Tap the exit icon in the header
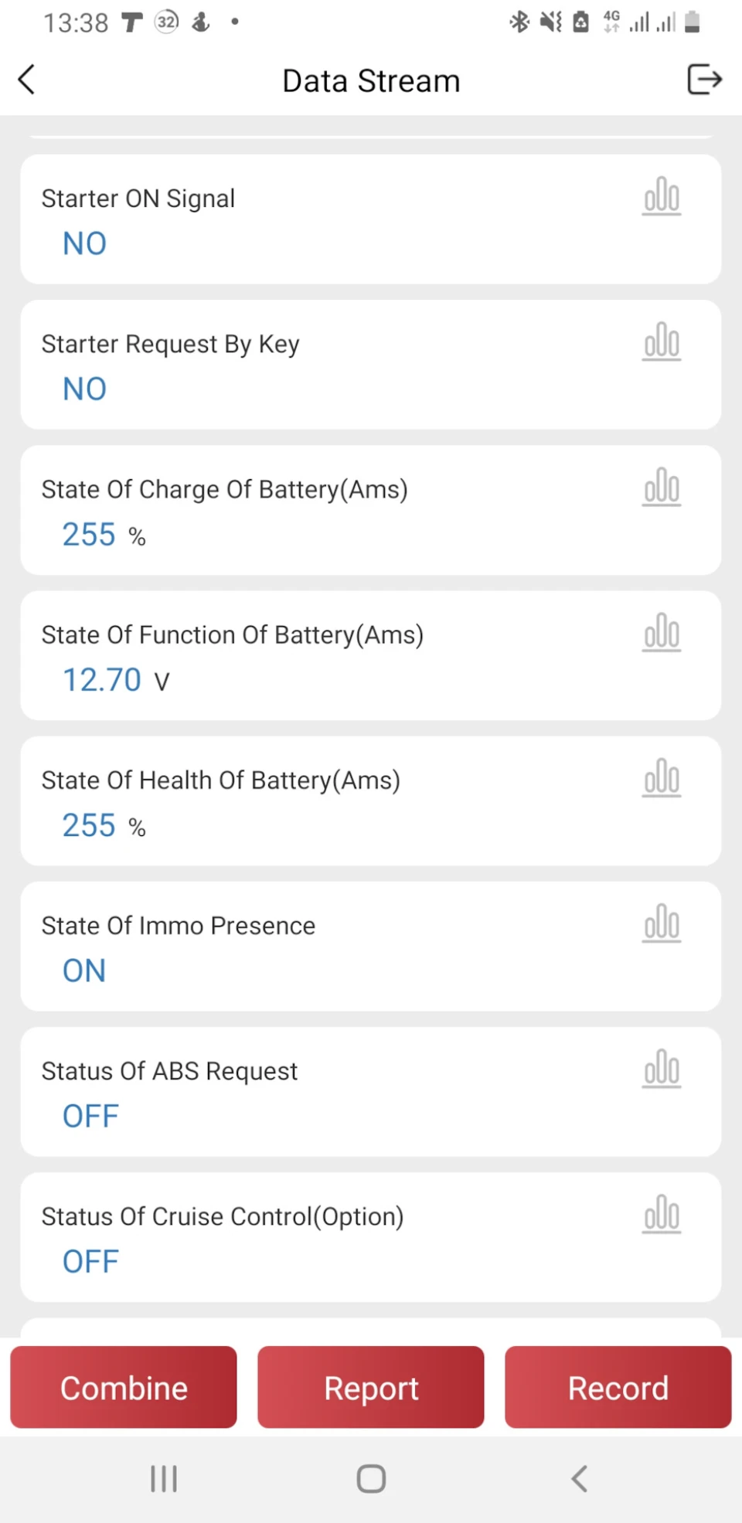 click(704, 80)
